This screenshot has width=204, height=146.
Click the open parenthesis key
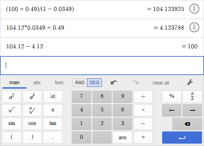point(12,138)
